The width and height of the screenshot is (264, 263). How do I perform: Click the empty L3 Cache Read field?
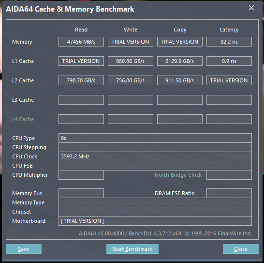81,100
